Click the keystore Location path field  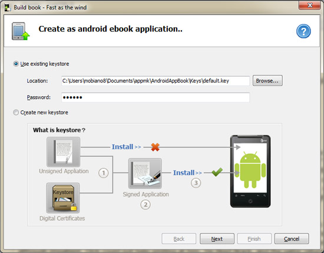156,81
